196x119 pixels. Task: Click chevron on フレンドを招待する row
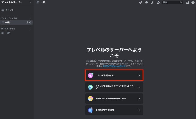[139, 76]
